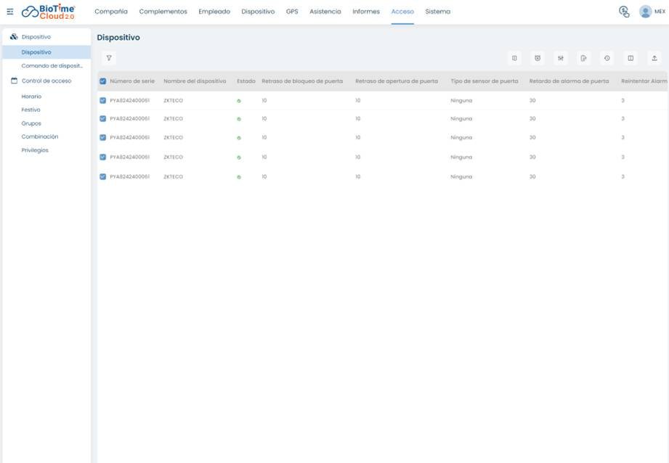
Task: Click the alarm clock icon in toolbar
Action: (x=538, y=58)
